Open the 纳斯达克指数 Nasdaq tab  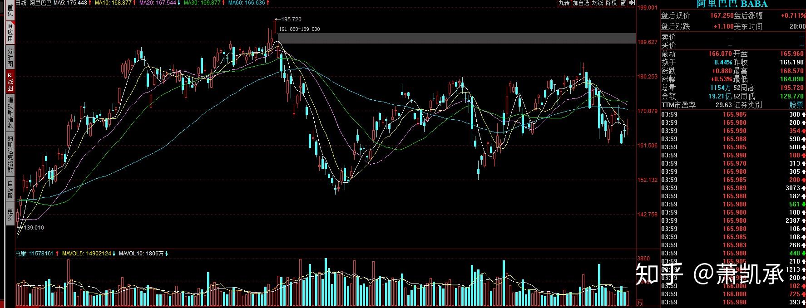pyautogui.click(x=10, y=153)
